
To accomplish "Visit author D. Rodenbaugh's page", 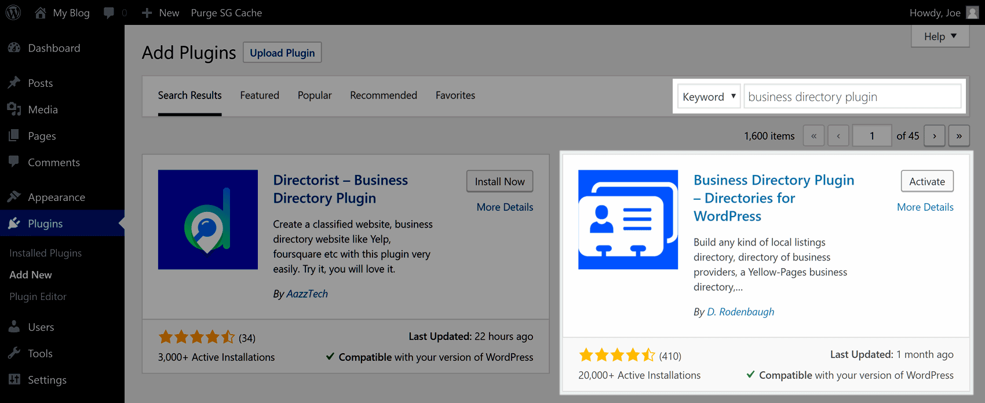I will (x=740, y=312).
